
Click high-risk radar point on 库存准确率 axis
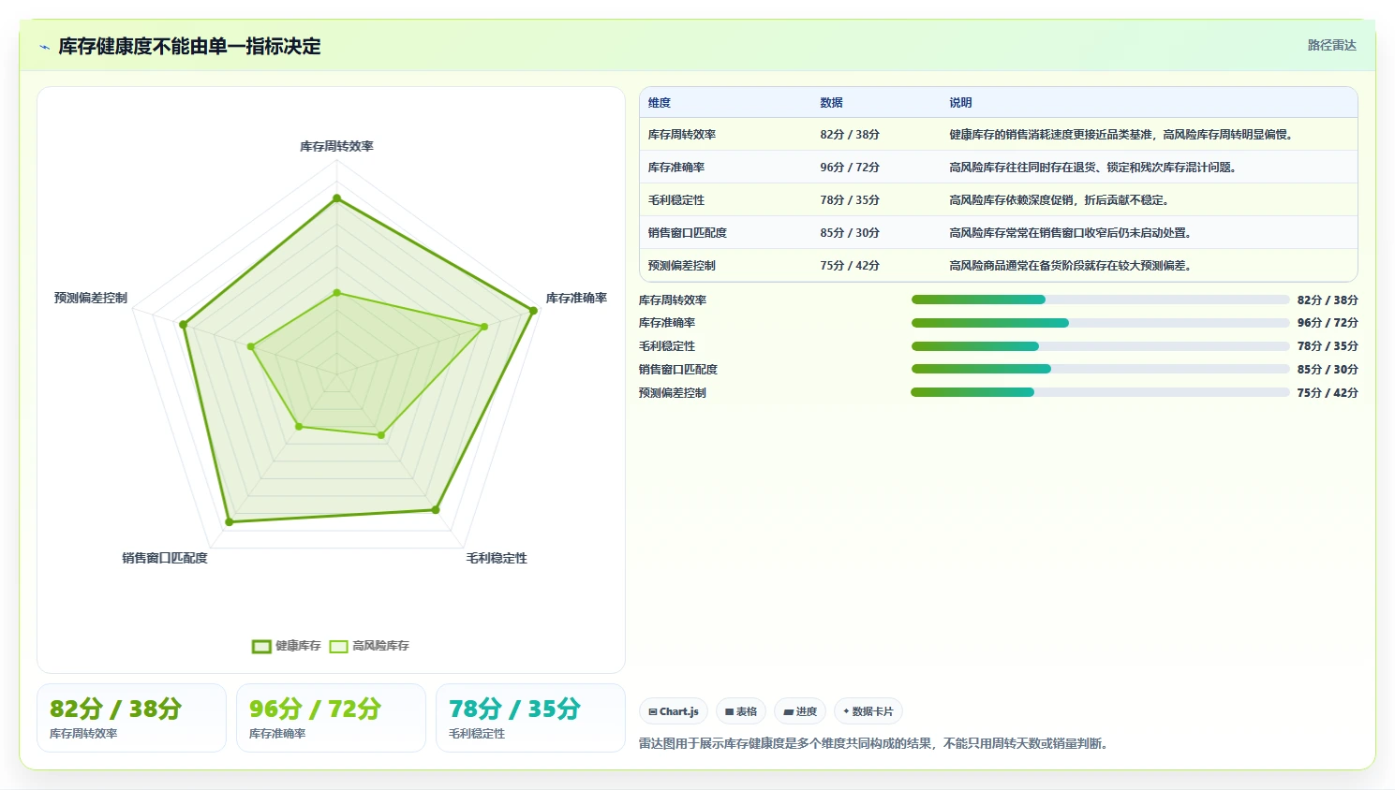click(x=484, y=327)
